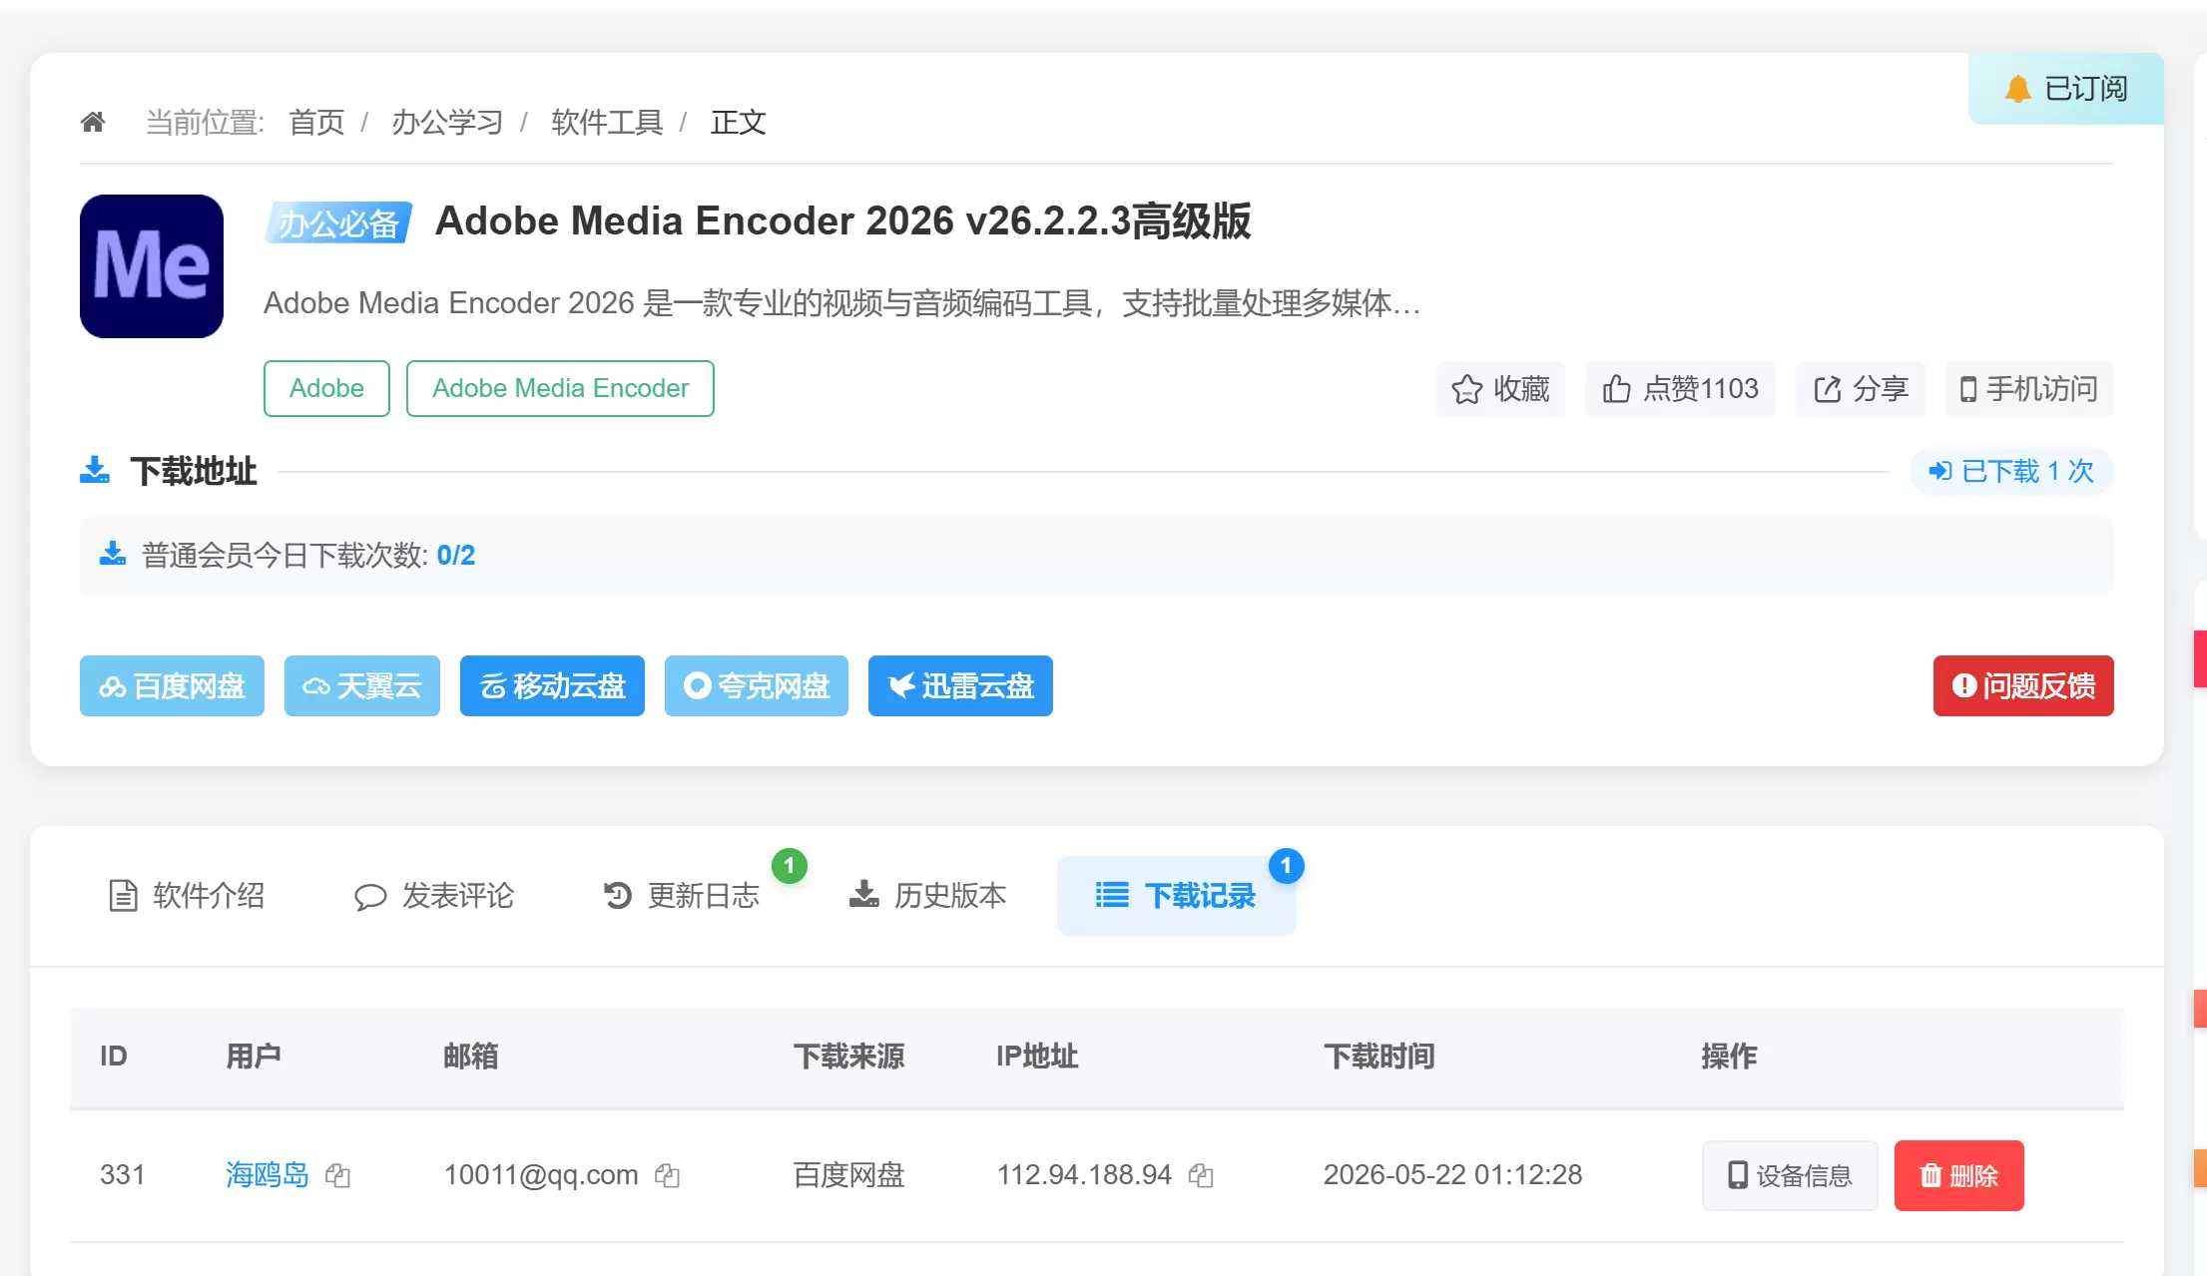Click the red 问题反馈 feedback button
Screen dimensions: 2207x1276
click(x=2023, y=686)
